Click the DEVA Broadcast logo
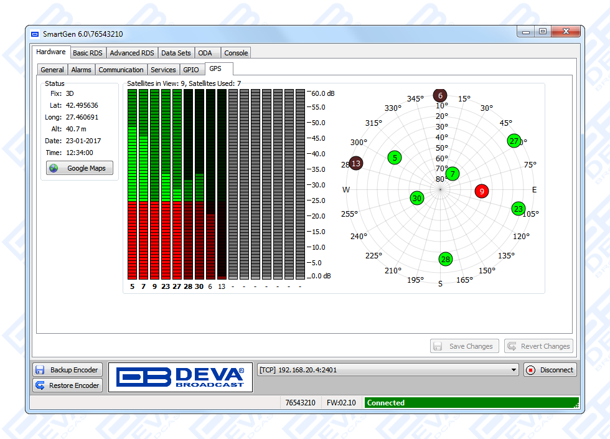 click(x=181, y=377)
